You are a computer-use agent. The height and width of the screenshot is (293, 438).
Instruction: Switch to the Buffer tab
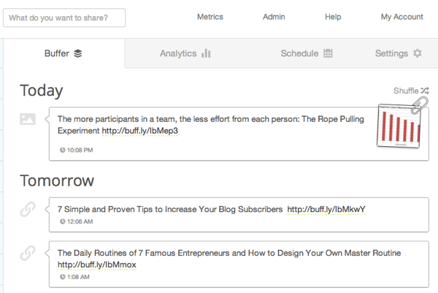64,53
